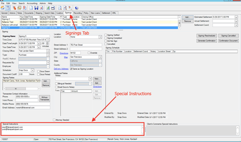Open the partners people icon in toolbar

click(14, 8)
